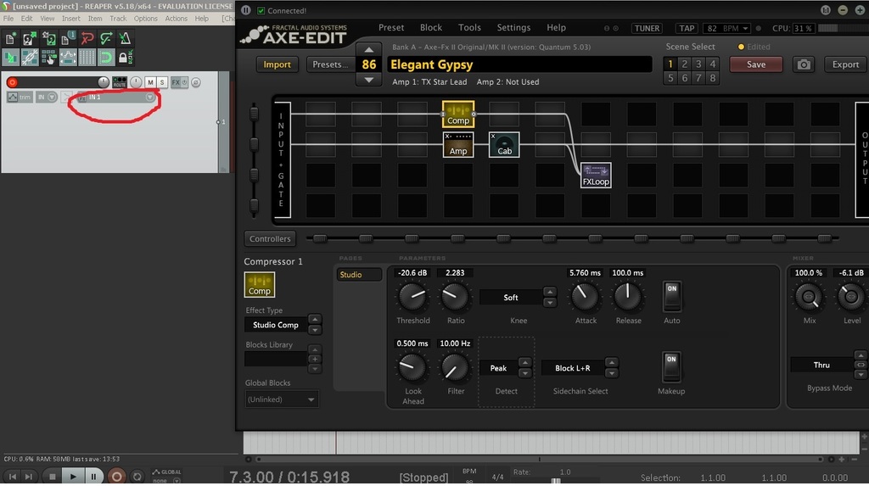This screenshot has height=486, width=869.
Task: Open the Axe-Edit Settings menu
Action: (x=513, y=28)
